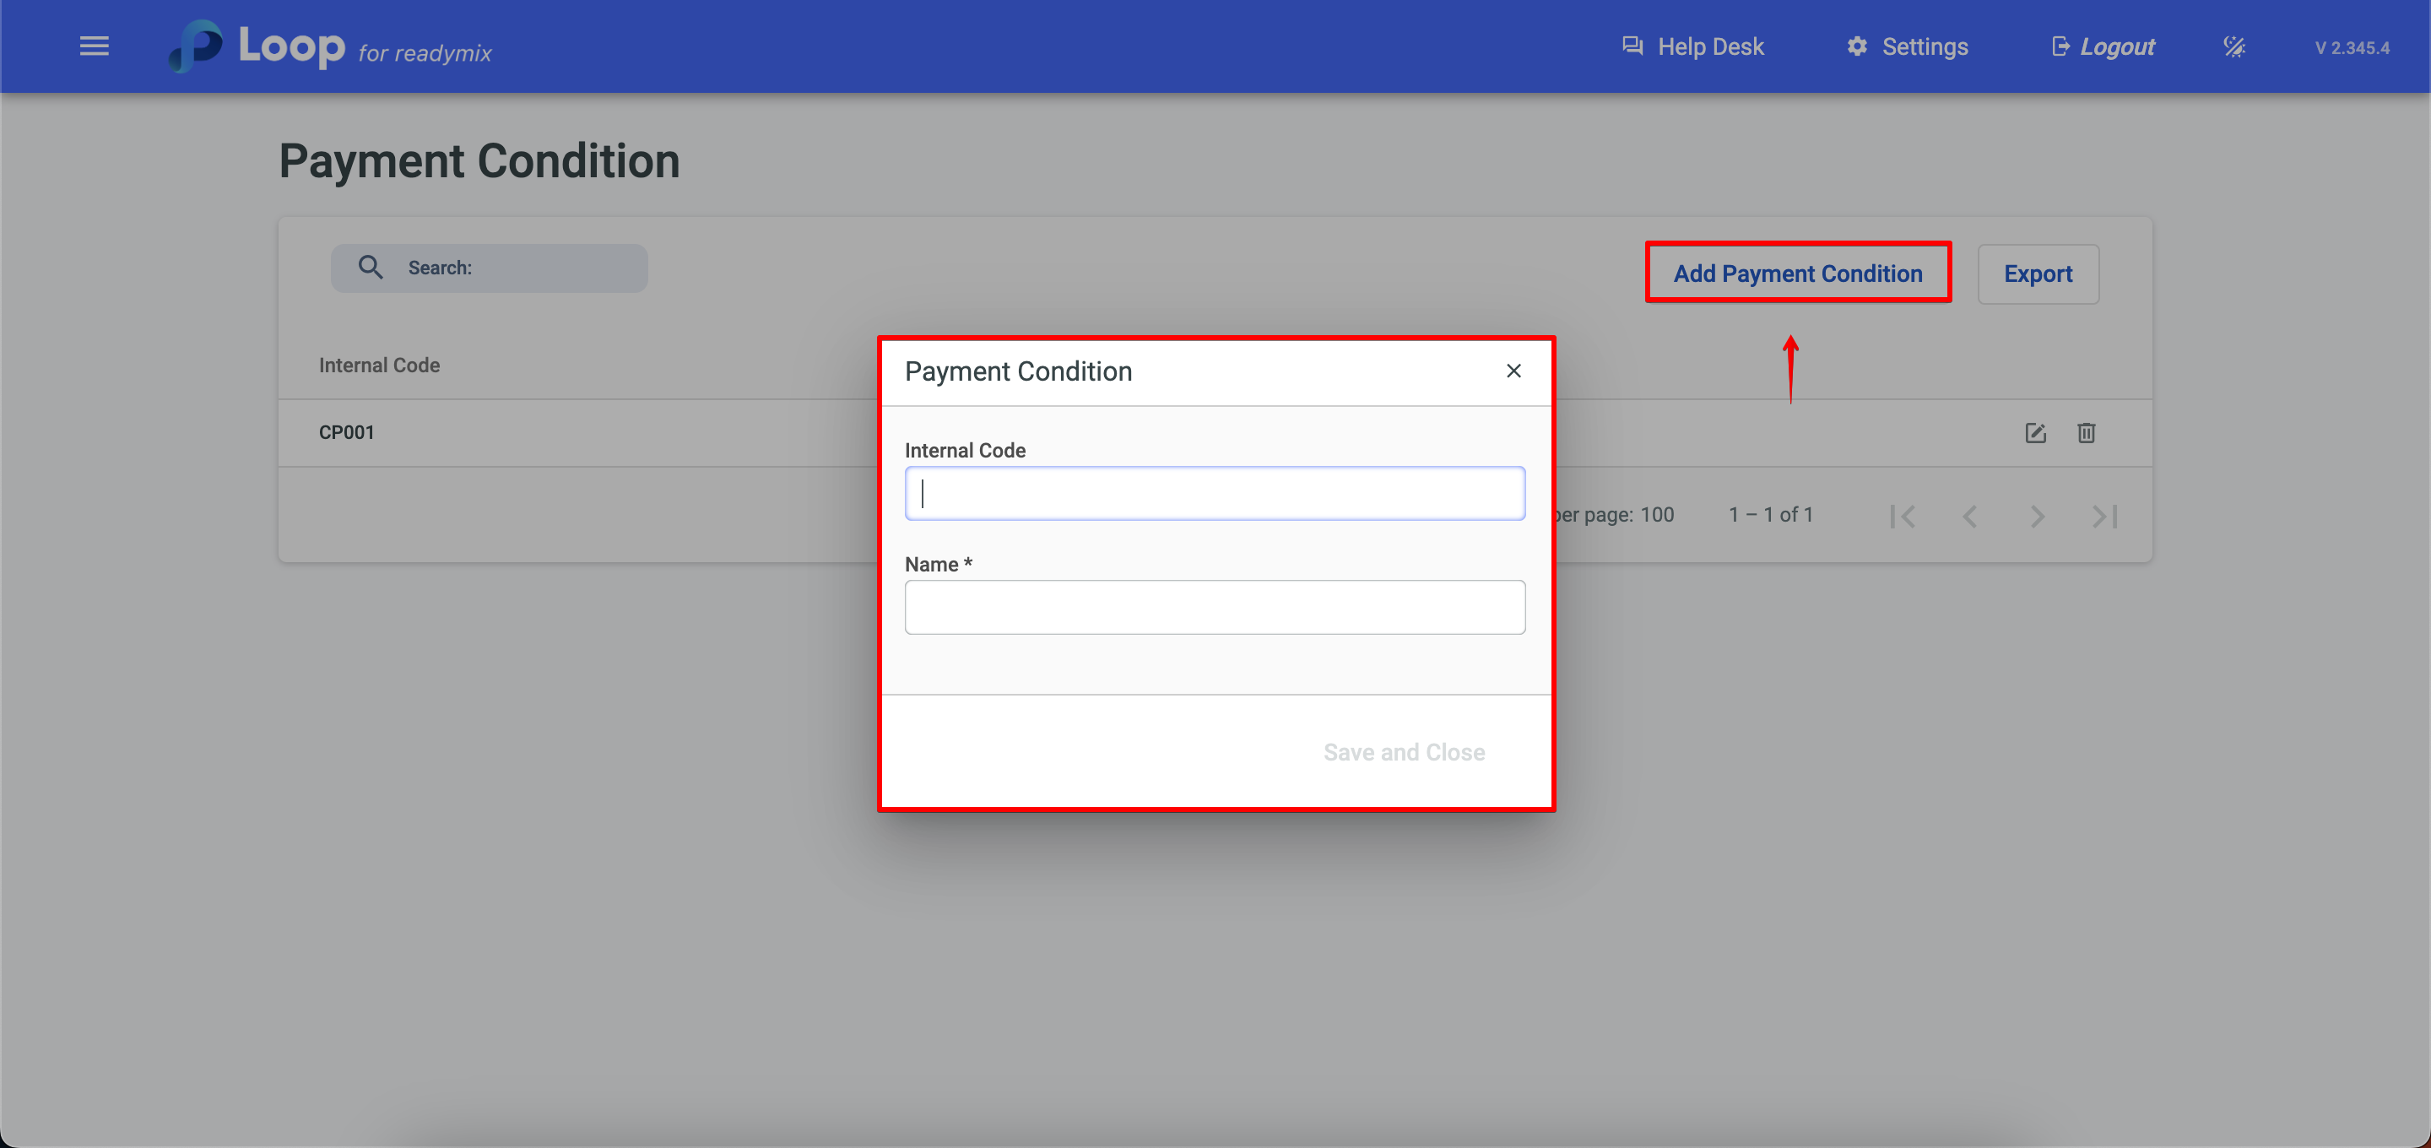The image size is (2431, 1148).
Task: Click the Settings gear icon
Action: [1857, 46]
